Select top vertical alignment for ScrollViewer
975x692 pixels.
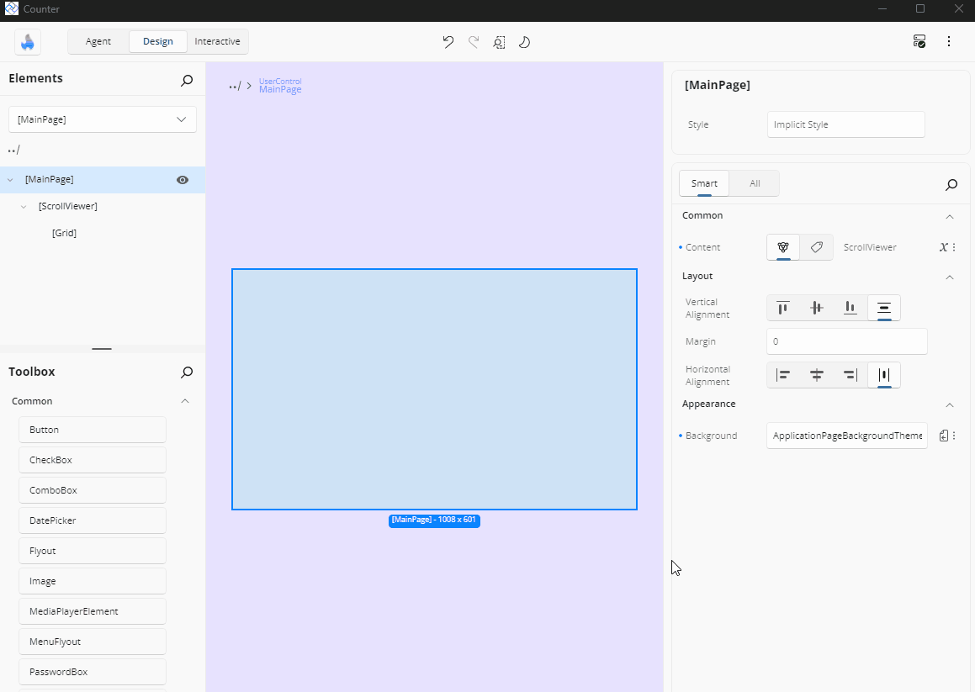point(782,308)
